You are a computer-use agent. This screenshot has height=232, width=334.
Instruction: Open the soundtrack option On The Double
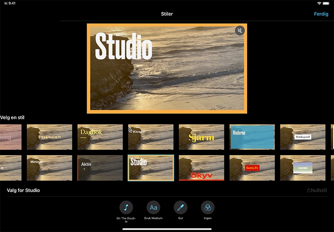coord(126,207)
